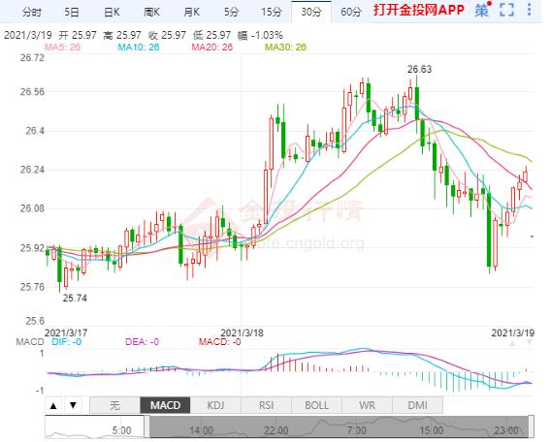
Task: Click the small up arrow under 2021/3/19
Action: click(x=512, y=343)
